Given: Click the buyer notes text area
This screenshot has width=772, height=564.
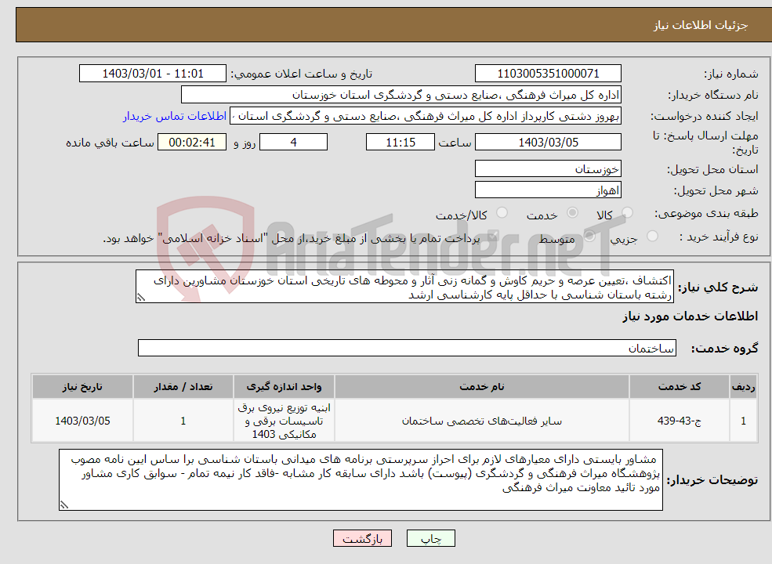Looking at the screenshot, I should coord(361,479).
